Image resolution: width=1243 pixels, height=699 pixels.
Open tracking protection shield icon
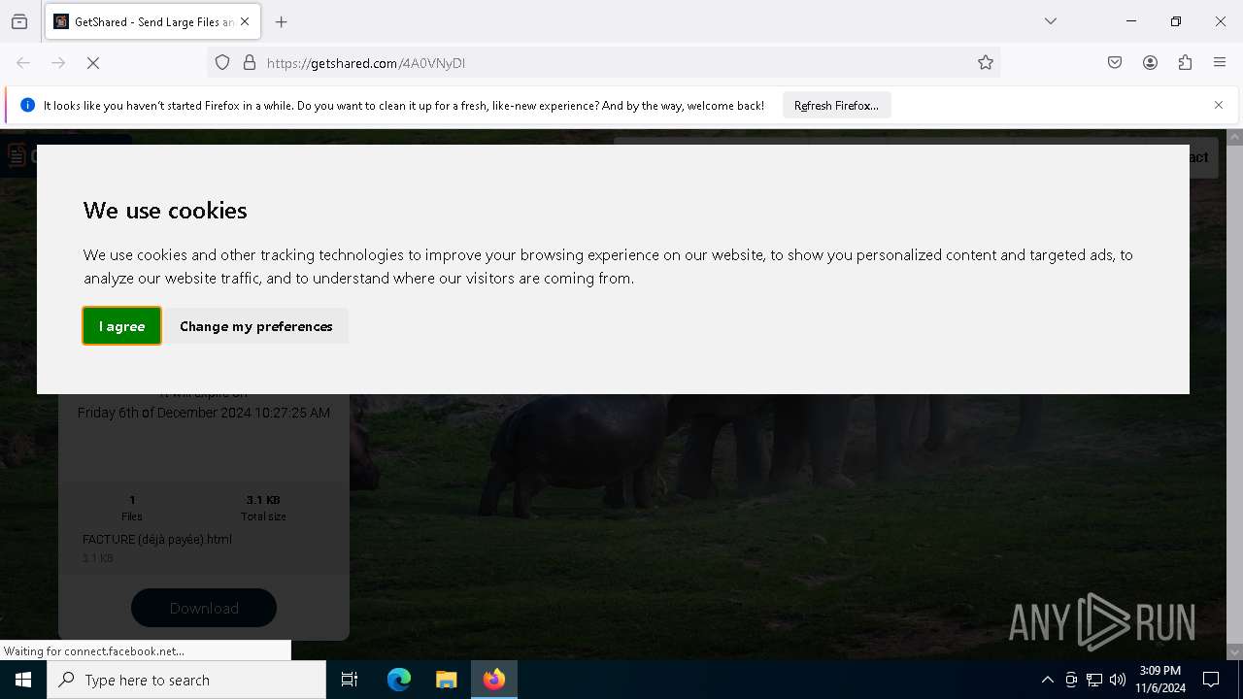pyautogui.click(x=222, y=63)
